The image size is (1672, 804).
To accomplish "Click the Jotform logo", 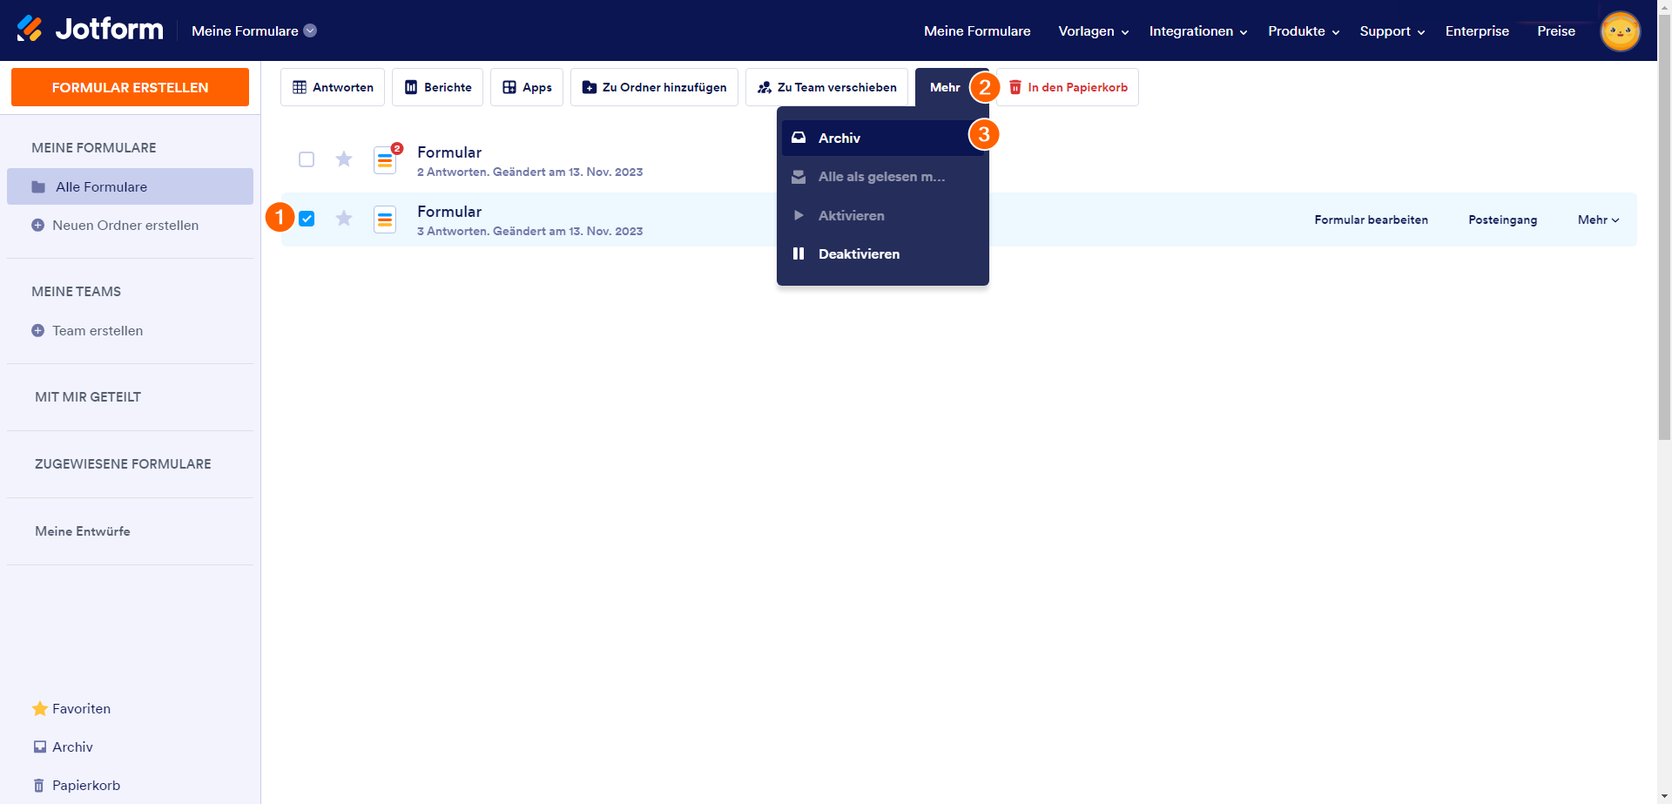I will click(90, 30).
